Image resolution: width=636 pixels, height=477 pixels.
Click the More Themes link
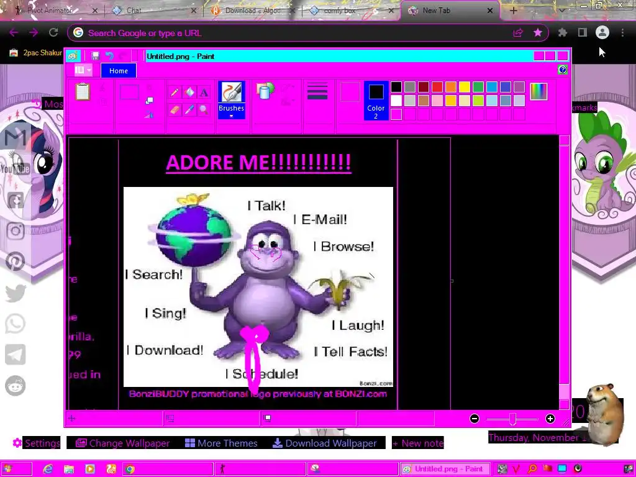click(x=222, y=443)
